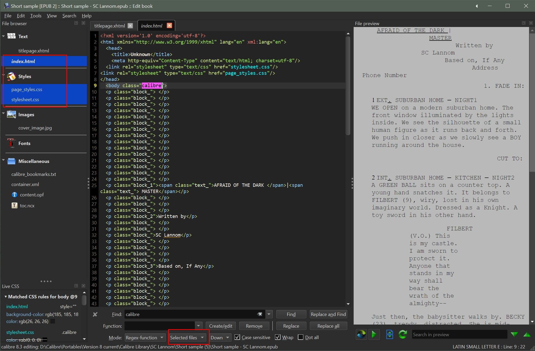The width and height of the screenshot is (535, 351).
Task: Switch to the titlepage.xhtml tab
Action: [109, 26]
